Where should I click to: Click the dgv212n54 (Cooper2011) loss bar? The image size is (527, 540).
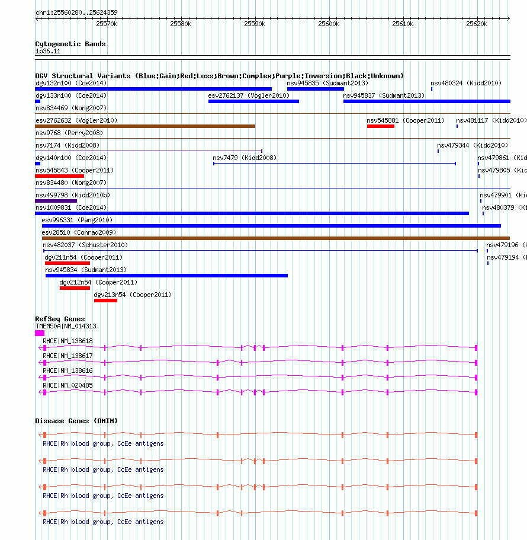click(75, 288)
